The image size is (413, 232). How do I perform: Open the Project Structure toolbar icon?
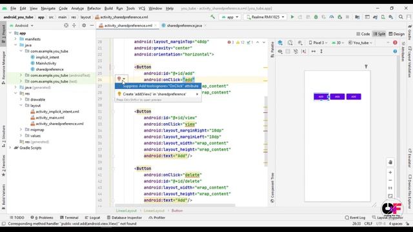357,17
